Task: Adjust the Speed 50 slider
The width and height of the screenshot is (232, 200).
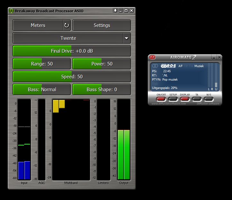Action: click(72, 77)
